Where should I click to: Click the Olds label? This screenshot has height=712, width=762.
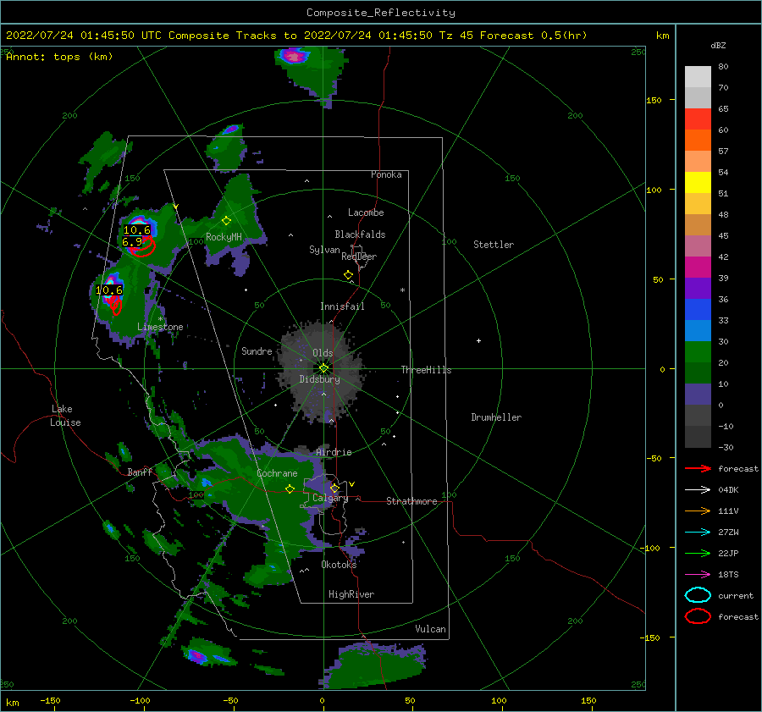323,353
